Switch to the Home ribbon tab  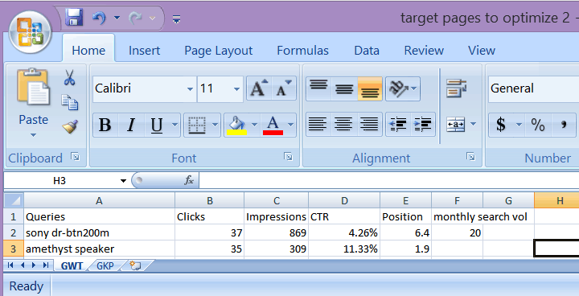pyautogui.click(x=88, y=50)
